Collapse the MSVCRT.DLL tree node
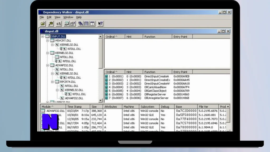The width and height of the screenshot is (270, 152). click(x=47, y=41)
